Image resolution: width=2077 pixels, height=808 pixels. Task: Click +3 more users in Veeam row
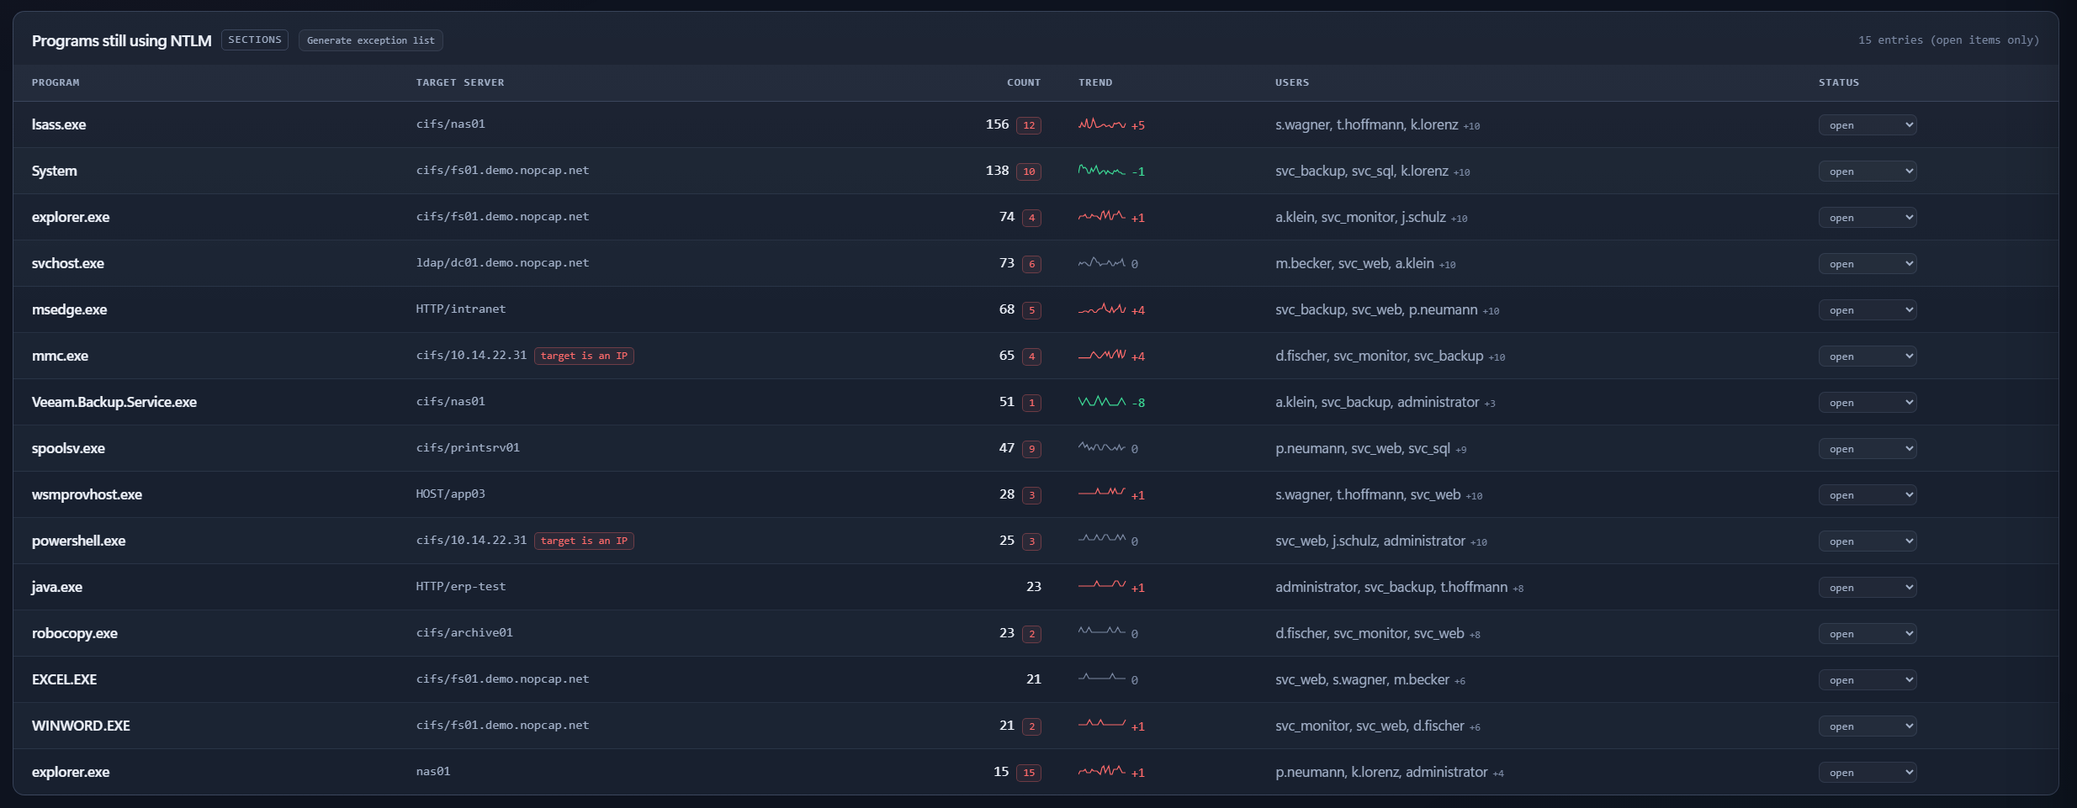[1490, 404]
